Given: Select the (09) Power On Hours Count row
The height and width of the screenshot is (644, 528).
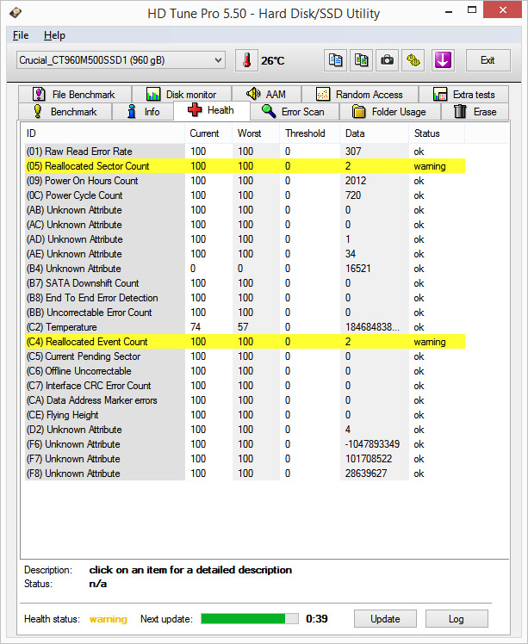Looking at the screenshot, I should 245,181.
